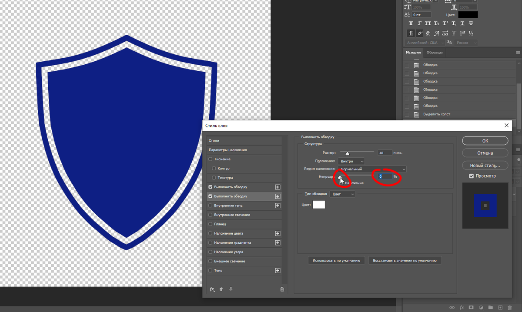Toggle faux bold in Character panel

(411, 23)
